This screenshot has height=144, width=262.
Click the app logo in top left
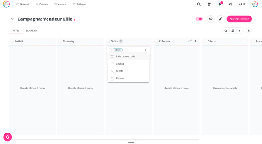pyautogui.click(x=6, y=4)
